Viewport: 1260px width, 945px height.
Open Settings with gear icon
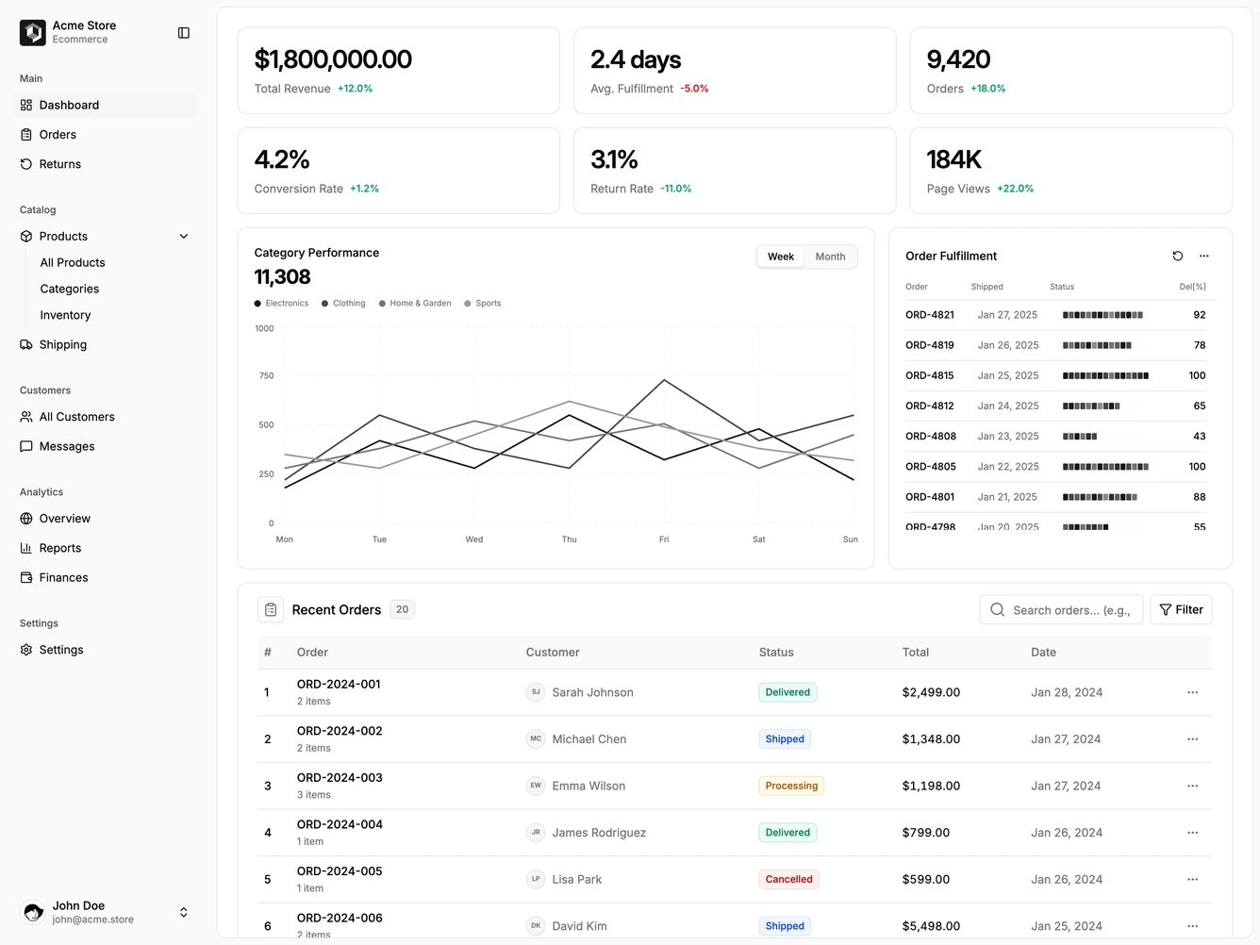point(105,650)
